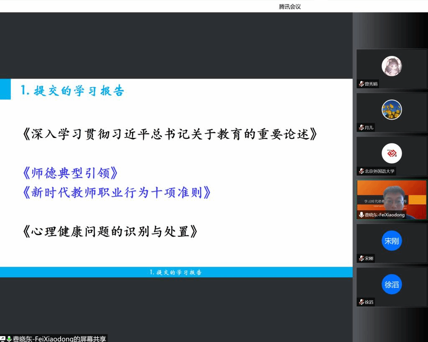
Task: Click the muted mic icon beside 徐滔
Action: pos(361,302)
